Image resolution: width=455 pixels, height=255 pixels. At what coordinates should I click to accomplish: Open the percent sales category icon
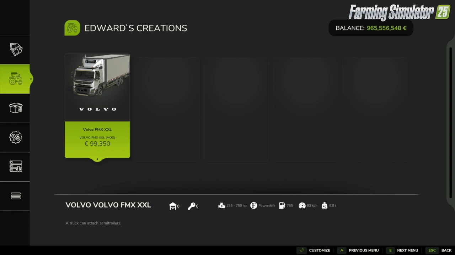pos(16,137)
